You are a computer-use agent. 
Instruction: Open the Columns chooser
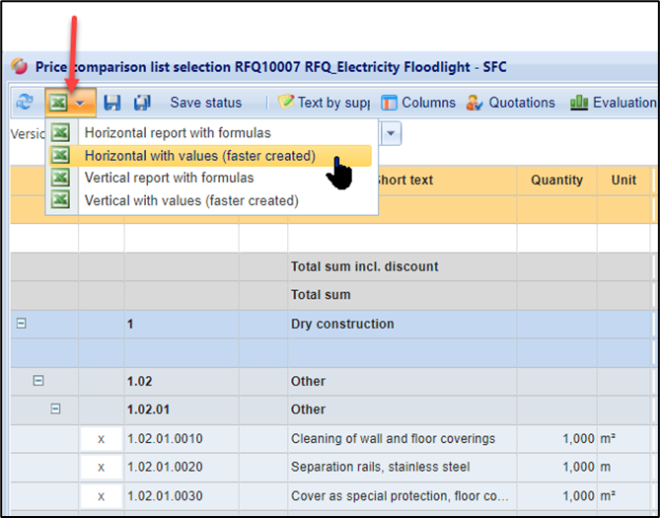418,103
